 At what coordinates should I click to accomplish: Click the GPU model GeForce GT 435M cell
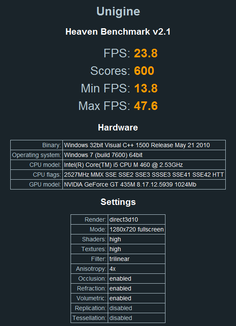(144, 184)
